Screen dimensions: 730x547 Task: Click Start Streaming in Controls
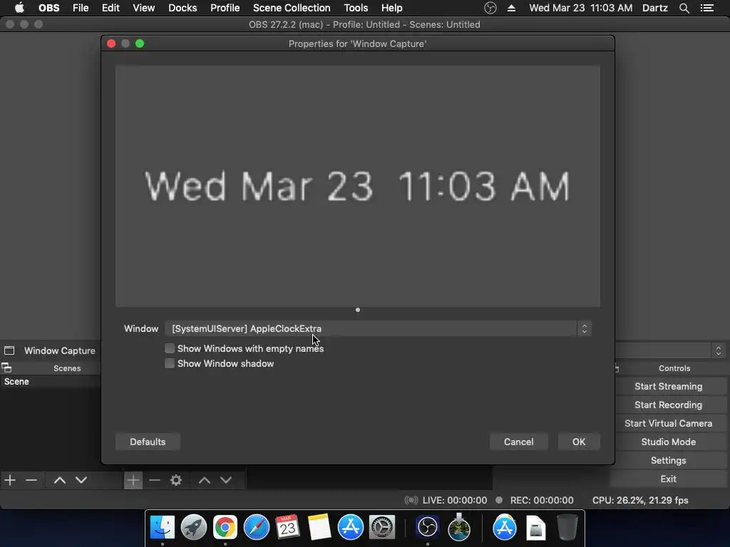(668, 386)
